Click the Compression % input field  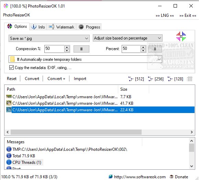(x=54, y=49)
